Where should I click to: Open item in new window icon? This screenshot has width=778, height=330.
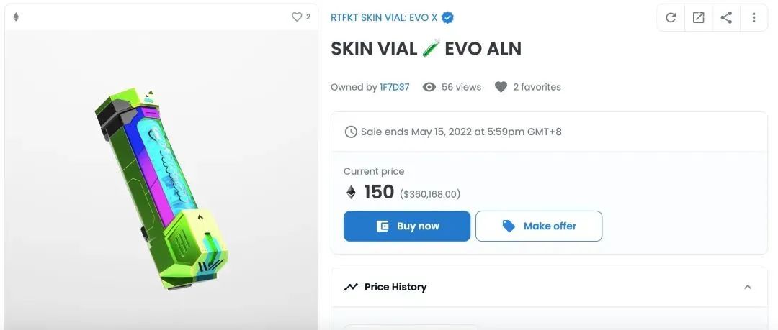click(x=698, y=18)
